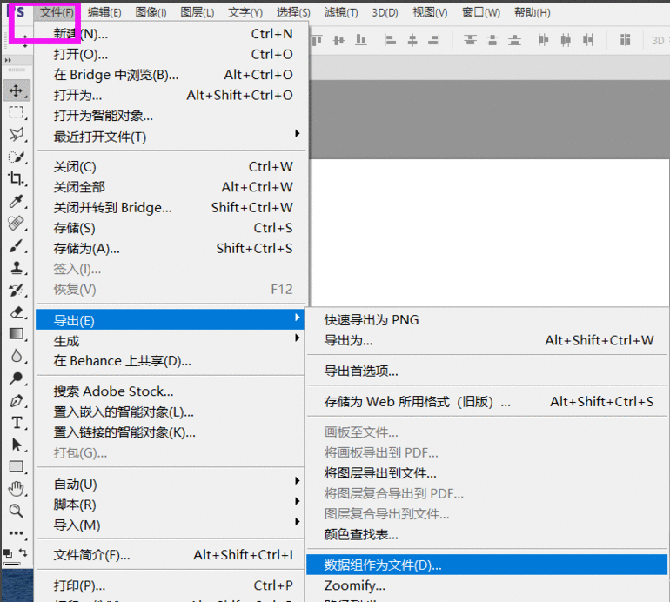Click align top edges icon
670x602 pixels.
(x=317, y=40)
